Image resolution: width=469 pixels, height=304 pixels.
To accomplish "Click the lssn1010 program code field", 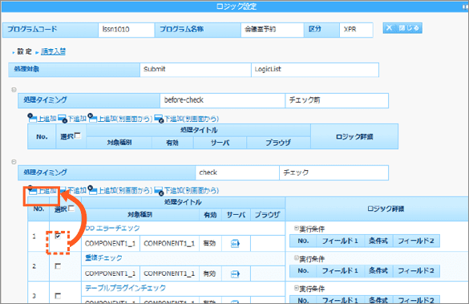I will point(126,30).
